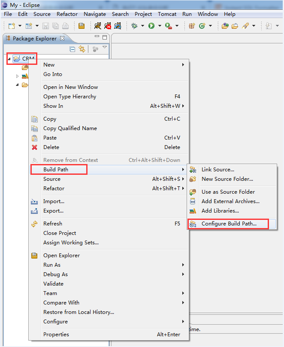Image resolution: width=284 pixels, height=347 pixels.
Task: Toggle Link with Editor in Package Explorer
Action: pos(82,49)
